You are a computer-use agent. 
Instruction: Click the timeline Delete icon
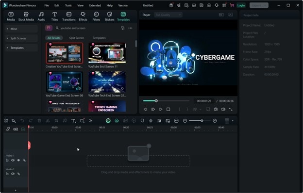tap(39, 121)
